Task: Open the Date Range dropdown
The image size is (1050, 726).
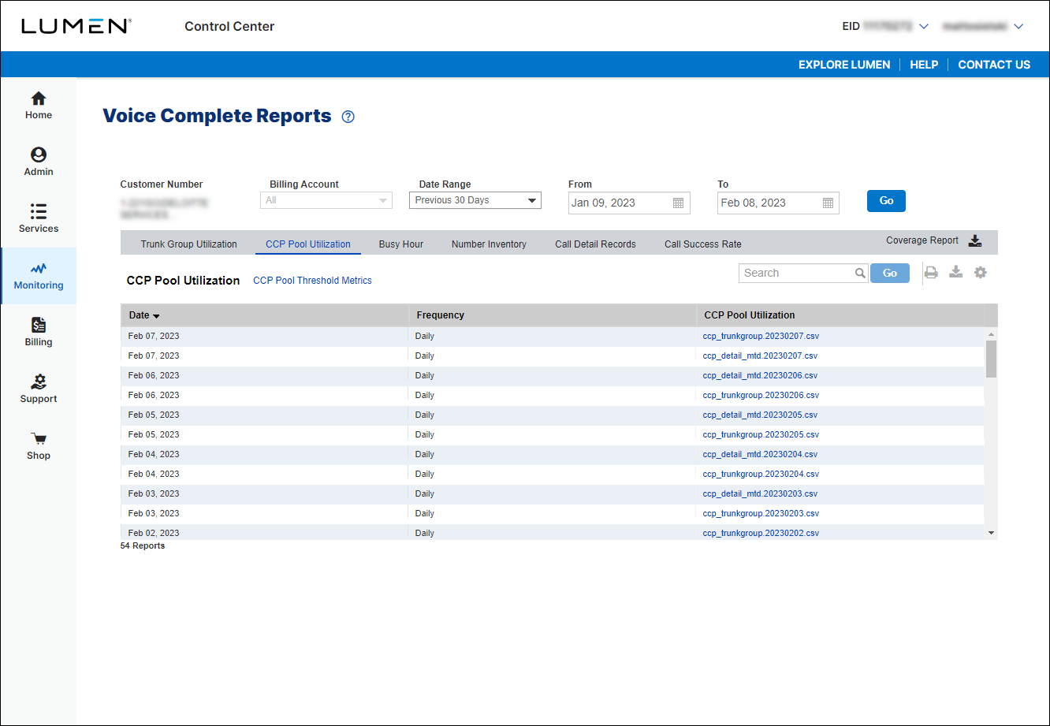Action: [475, 200]
